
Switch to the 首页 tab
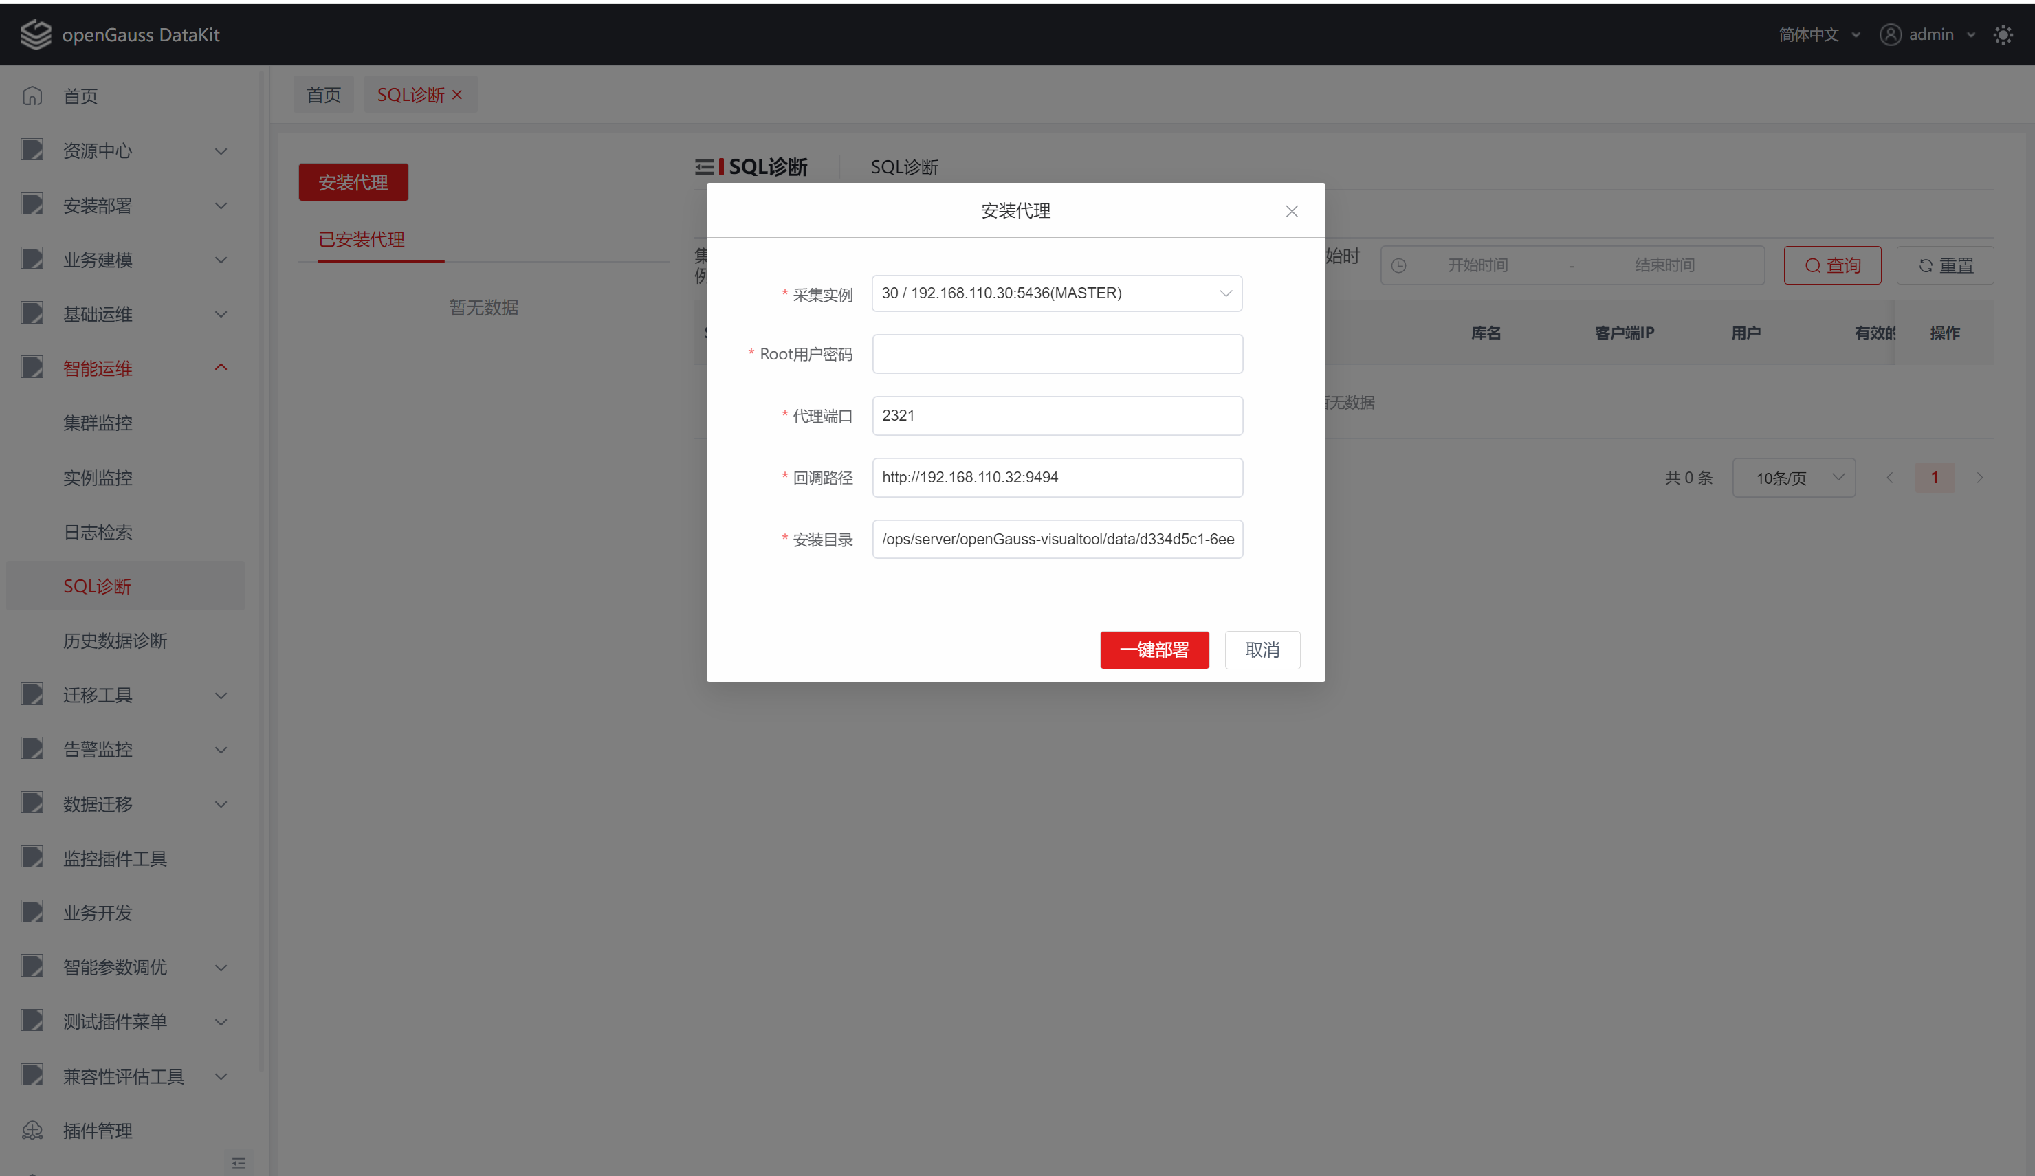[x=324, y=96]
